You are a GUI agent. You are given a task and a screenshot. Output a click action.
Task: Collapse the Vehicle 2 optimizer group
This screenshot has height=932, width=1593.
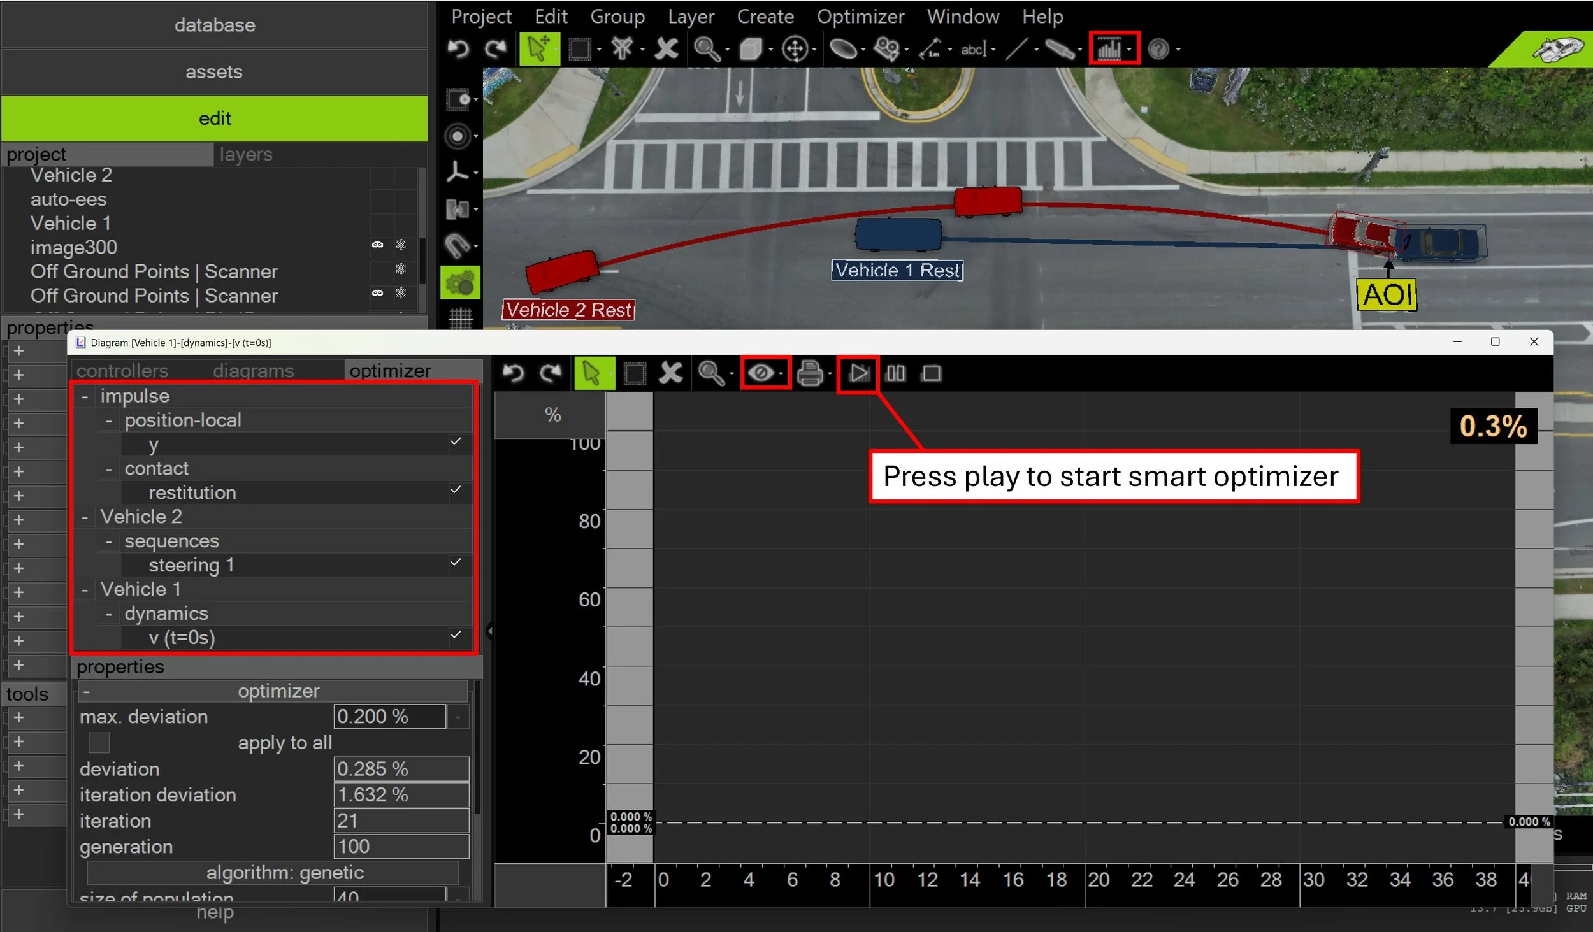pos(84,517)
